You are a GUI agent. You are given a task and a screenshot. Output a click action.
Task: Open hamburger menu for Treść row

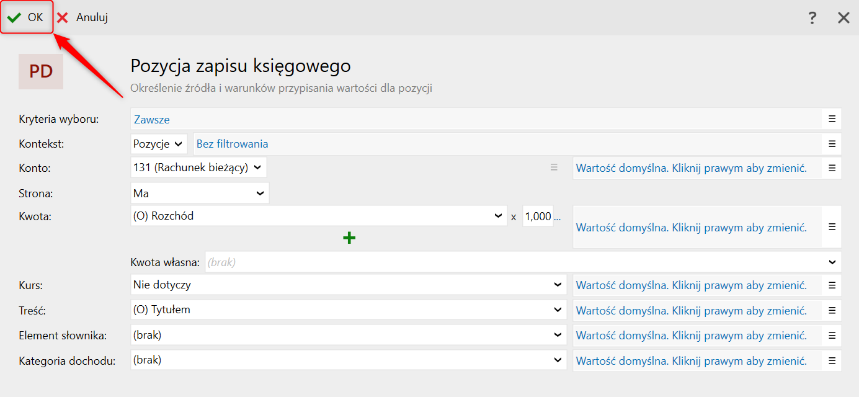pyautogui.click(x=832, y=310)
